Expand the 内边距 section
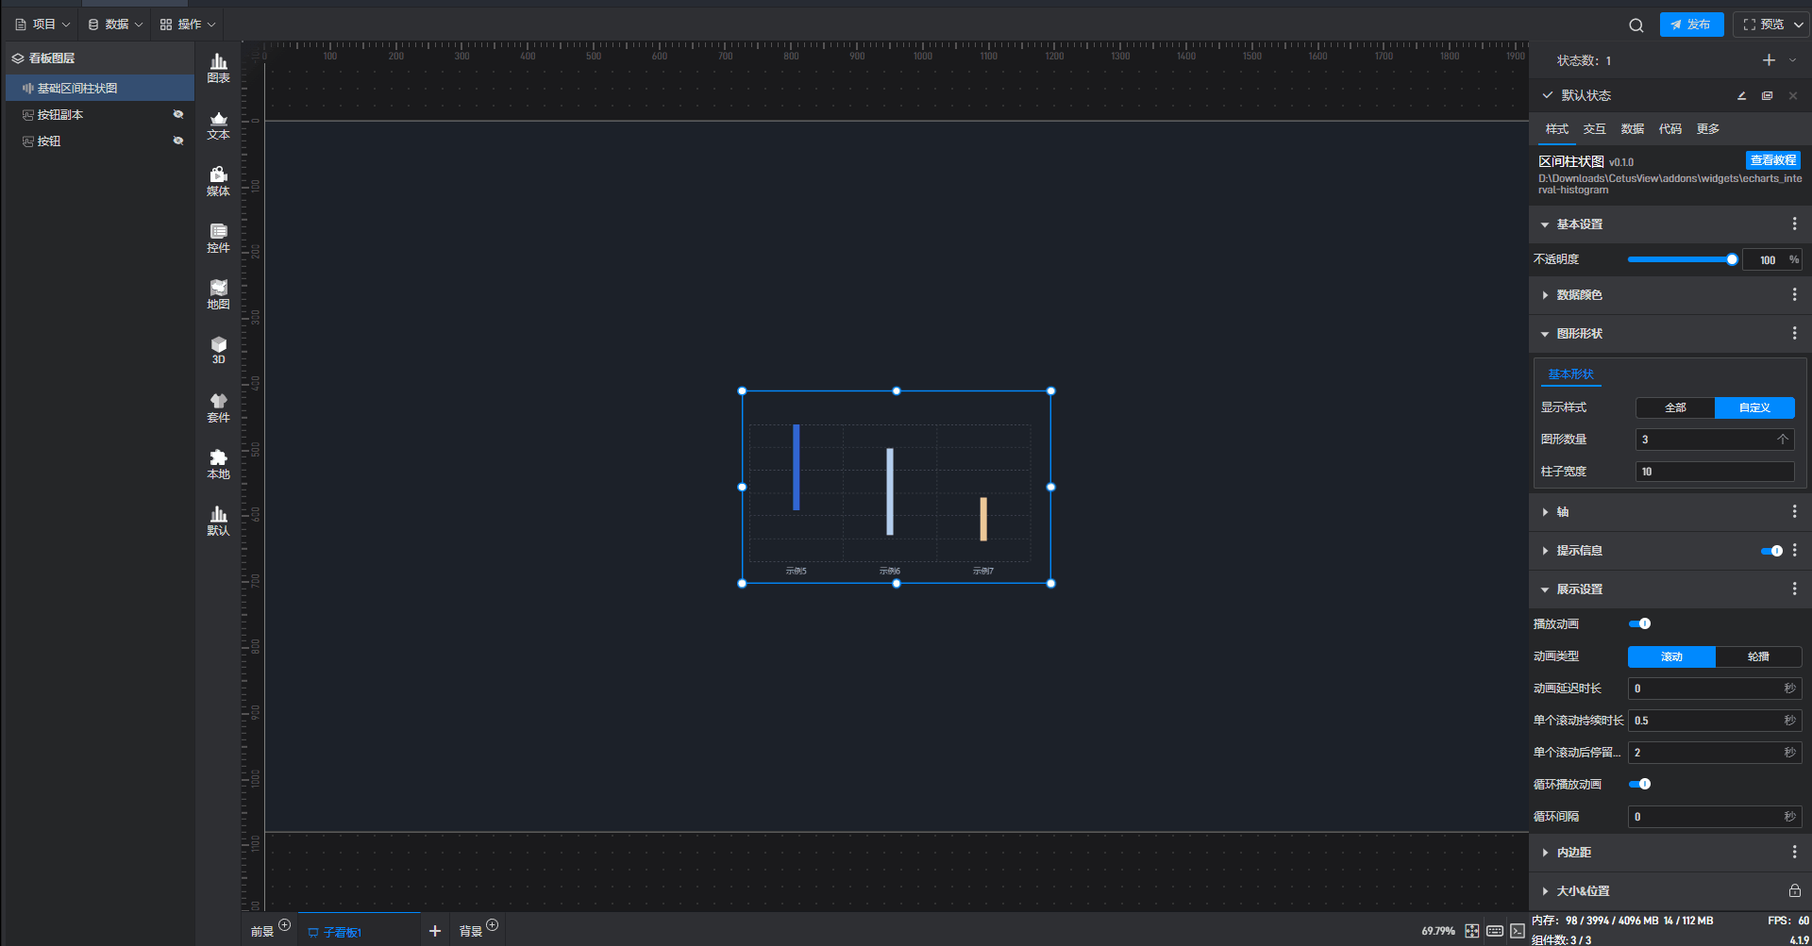 (x=1545, y=853)
